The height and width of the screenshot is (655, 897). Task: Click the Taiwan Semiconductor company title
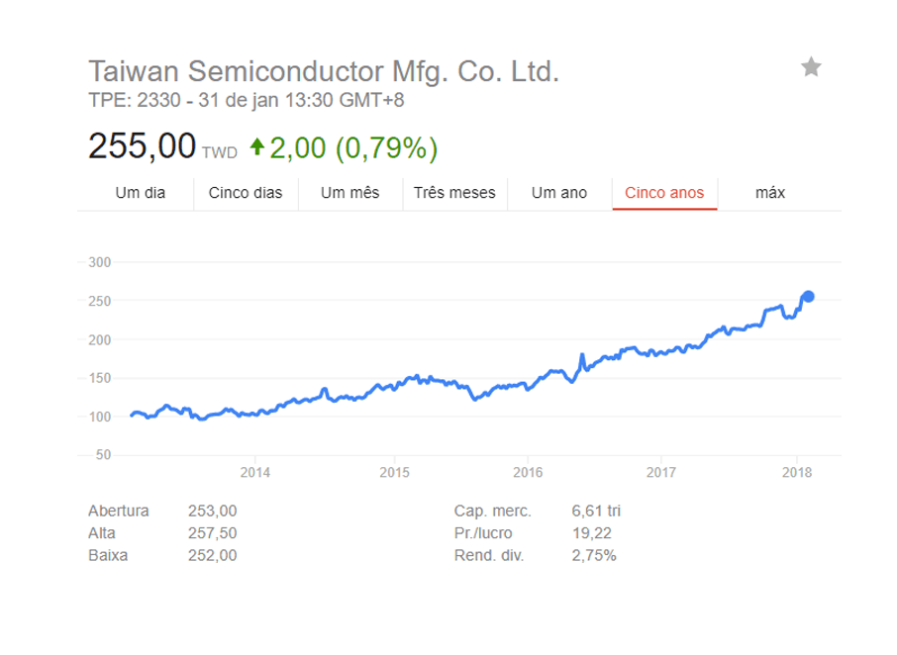point(323,71)
